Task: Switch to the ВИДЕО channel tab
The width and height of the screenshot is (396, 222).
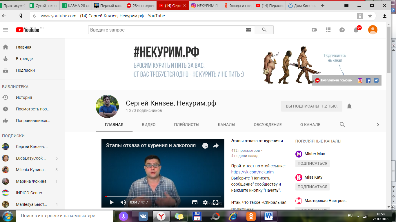Action: pyautogui.click(x=149, y=125)
